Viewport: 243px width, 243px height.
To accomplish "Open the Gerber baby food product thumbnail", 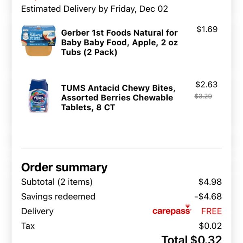I will click(x=38, y=41).
